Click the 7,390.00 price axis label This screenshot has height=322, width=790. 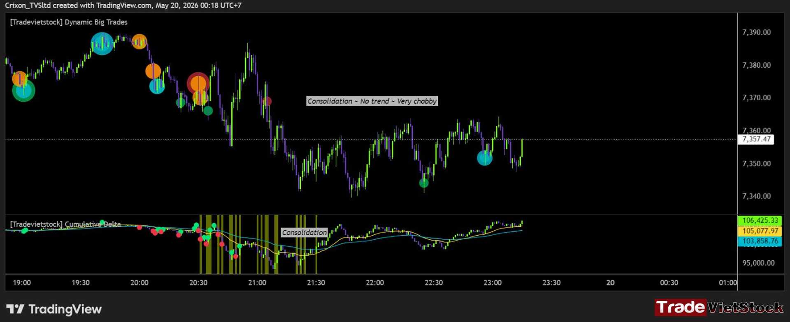(756, 32)
